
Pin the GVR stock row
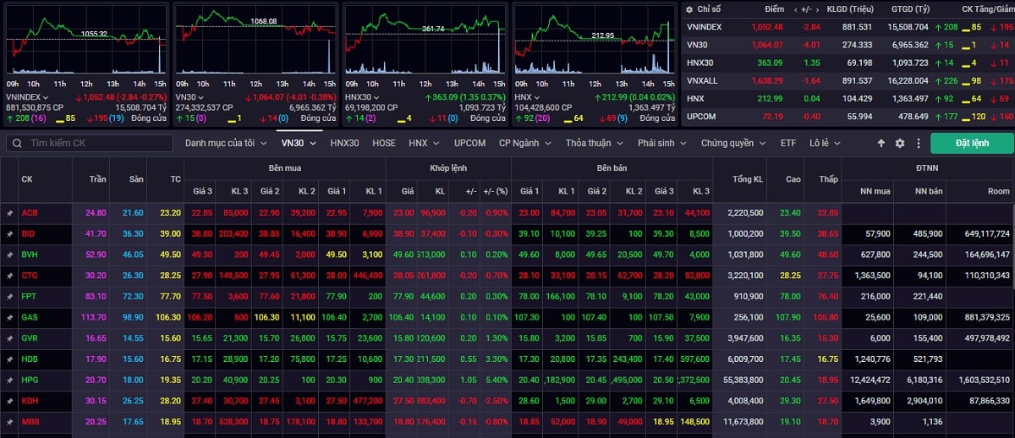9,337
